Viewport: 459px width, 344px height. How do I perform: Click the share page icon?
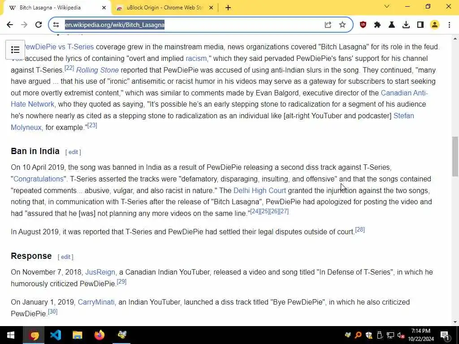click(328, 25)
